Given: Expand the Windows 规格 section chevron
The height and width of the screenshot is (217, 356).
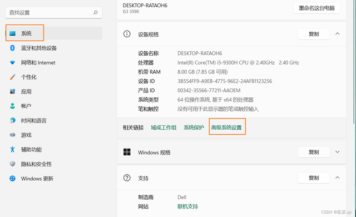Looking at the screenshot, I should (338, 152).
